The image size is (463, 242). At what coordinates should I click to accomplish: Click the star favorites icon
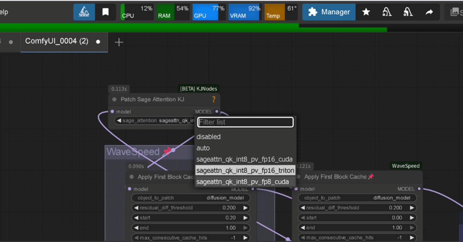click(x=366, y=12)
